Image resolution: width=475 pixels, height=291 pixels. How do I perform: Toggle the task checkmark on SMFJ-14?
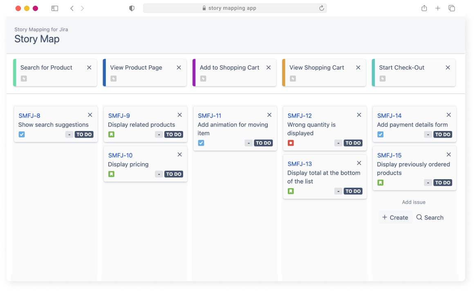[380, 134]
